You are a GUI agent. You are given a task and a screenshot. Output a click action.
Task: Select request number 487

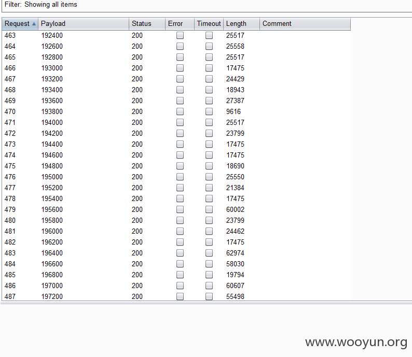click(x=10, y=297)
